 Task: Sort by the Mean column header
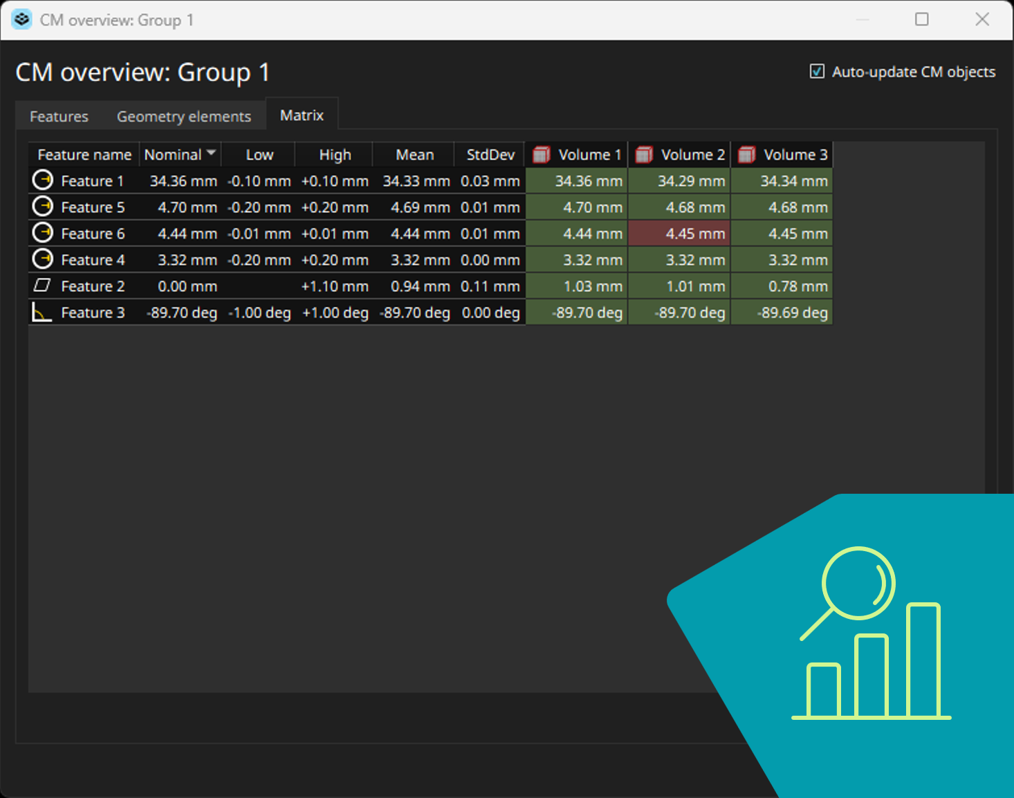[414, 155]
